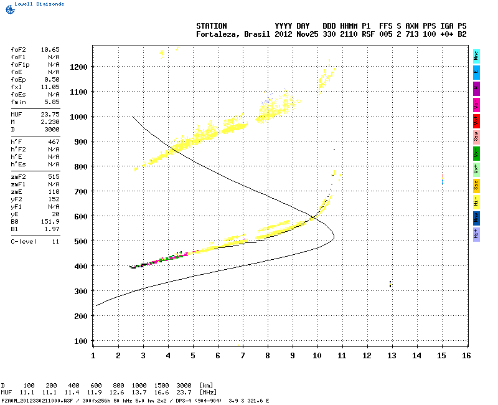
Task: Select the orange Sse legend swatch
Action: point(476,186)
